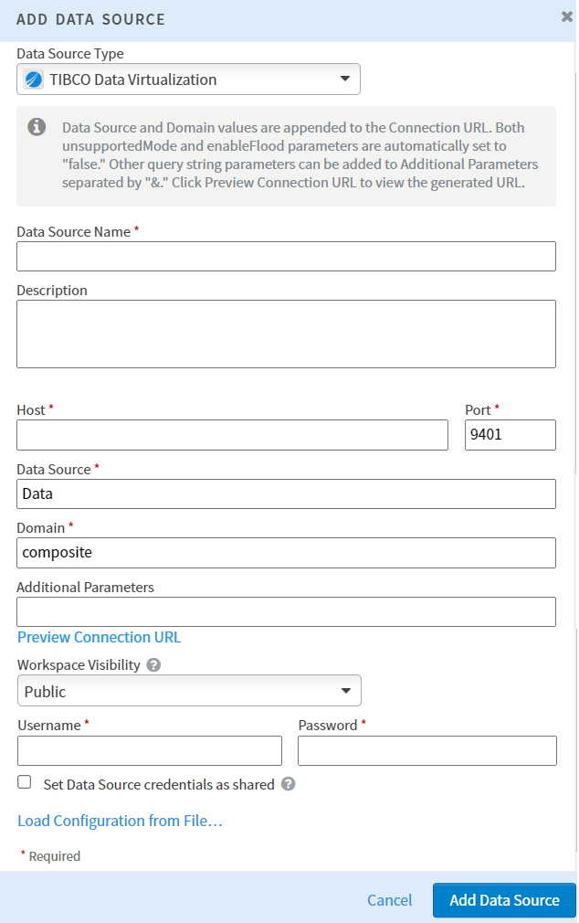
Task: Click the Username input field
Action: click(149, 750)
